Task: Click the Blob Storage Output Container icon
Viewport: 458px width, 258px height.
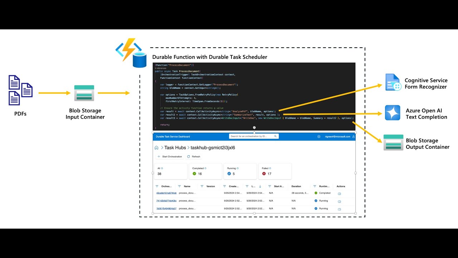Action: click(x=393, y=143)
